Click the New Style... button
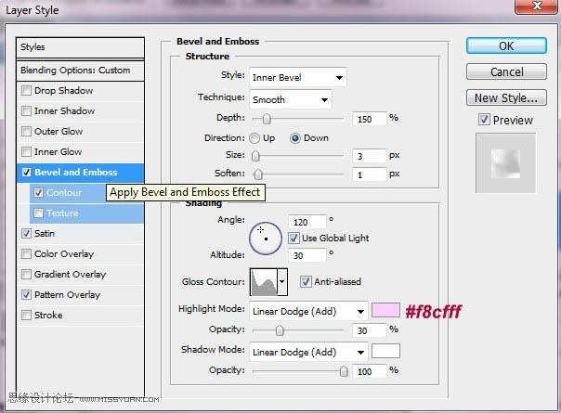The image size is (561, 413). click(x=506, y=97)
